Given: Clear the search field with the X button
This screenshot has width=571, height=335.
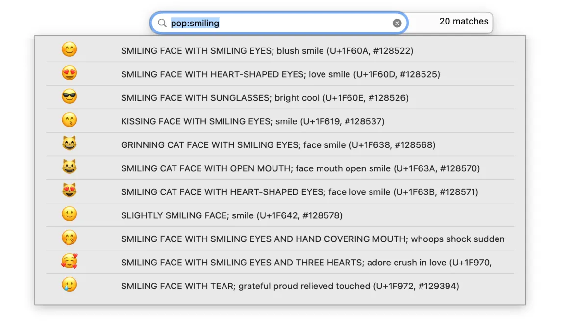Looking at the screenshot, I should click(397, 23).
